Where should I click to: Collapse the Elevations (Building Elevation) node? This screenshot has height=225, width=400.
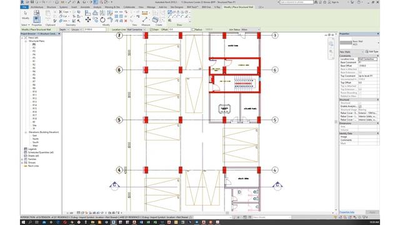26,132
